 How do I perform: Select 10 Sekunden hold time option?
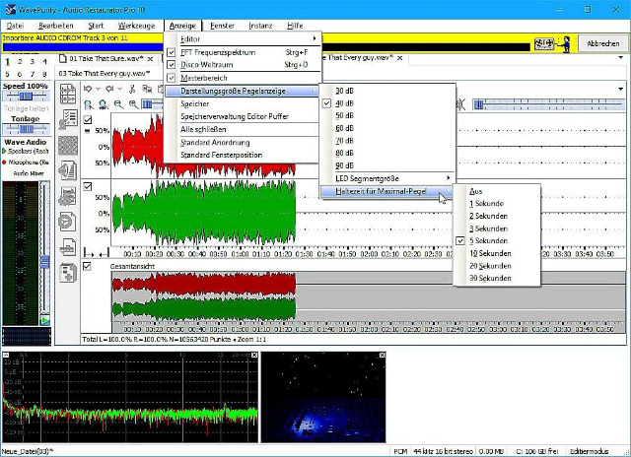[x=489, y=253]
